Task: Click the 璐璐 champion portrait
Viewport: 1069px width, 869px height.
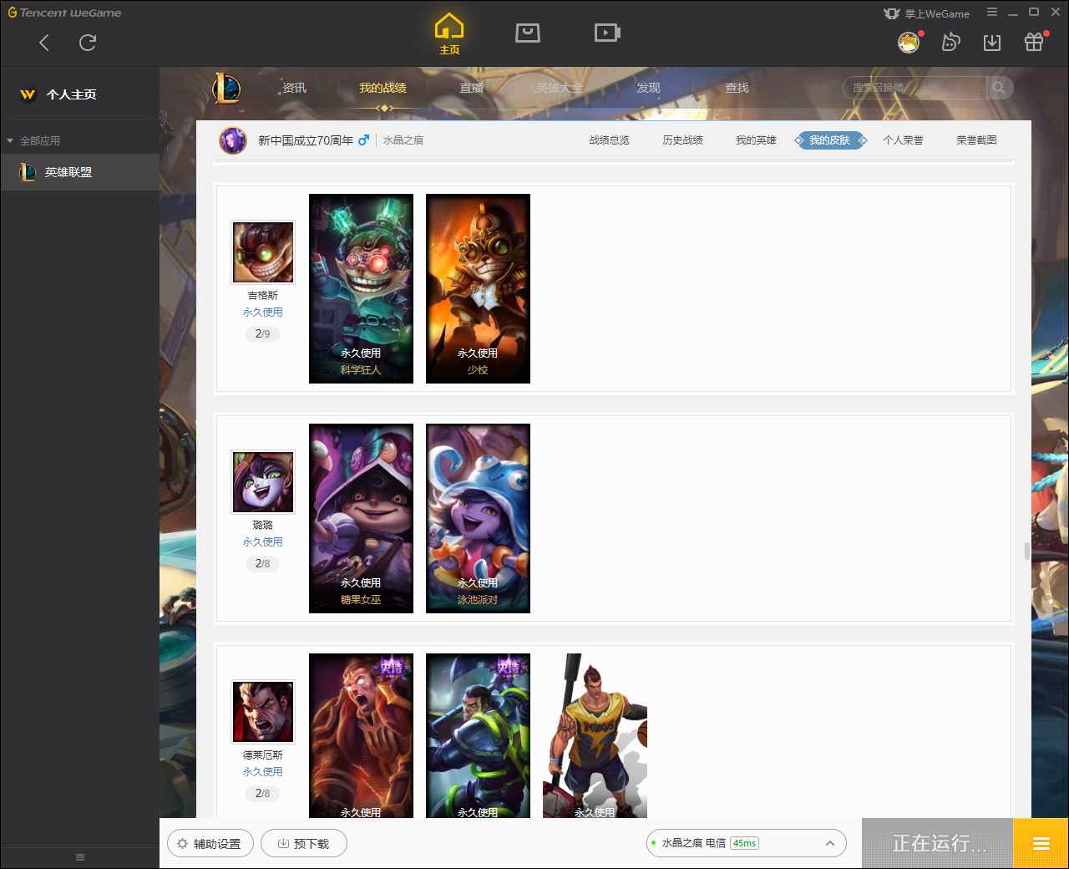Action: click(263, 482)
